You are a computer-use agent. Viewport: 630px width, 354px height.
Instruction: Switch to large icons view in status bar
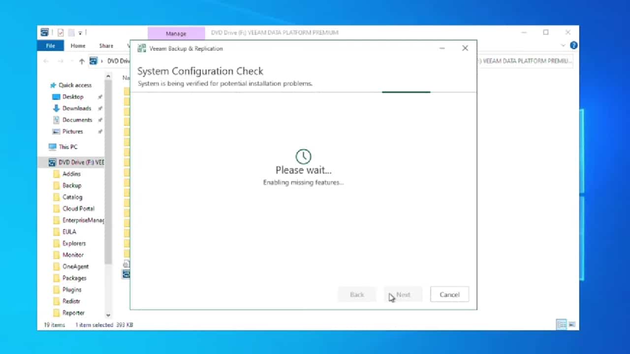(x=572, y=324)
